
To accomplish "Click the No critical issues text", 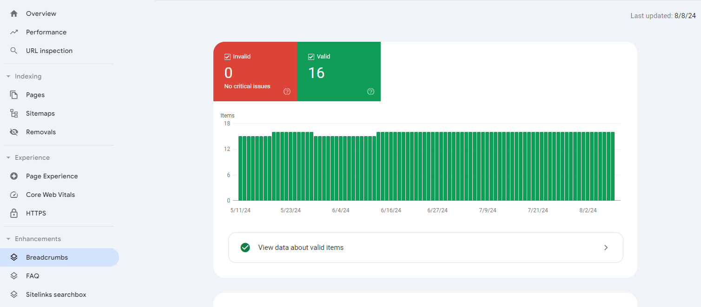I will [x=247, y=86].
